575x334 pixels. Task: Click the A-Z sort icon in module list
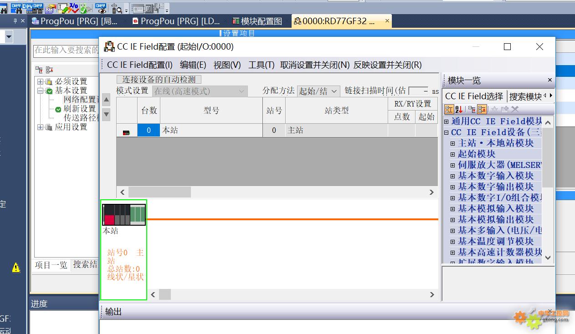coord(459,109)
